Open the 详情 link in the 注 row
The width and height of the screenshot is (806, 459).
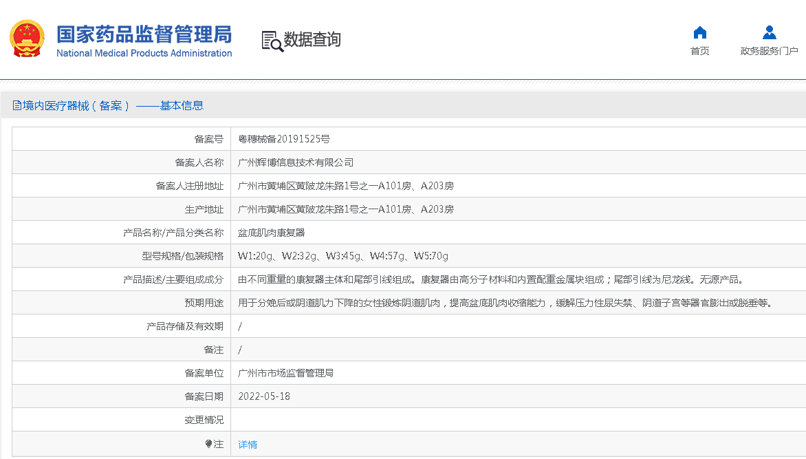(x=248, y=445)
